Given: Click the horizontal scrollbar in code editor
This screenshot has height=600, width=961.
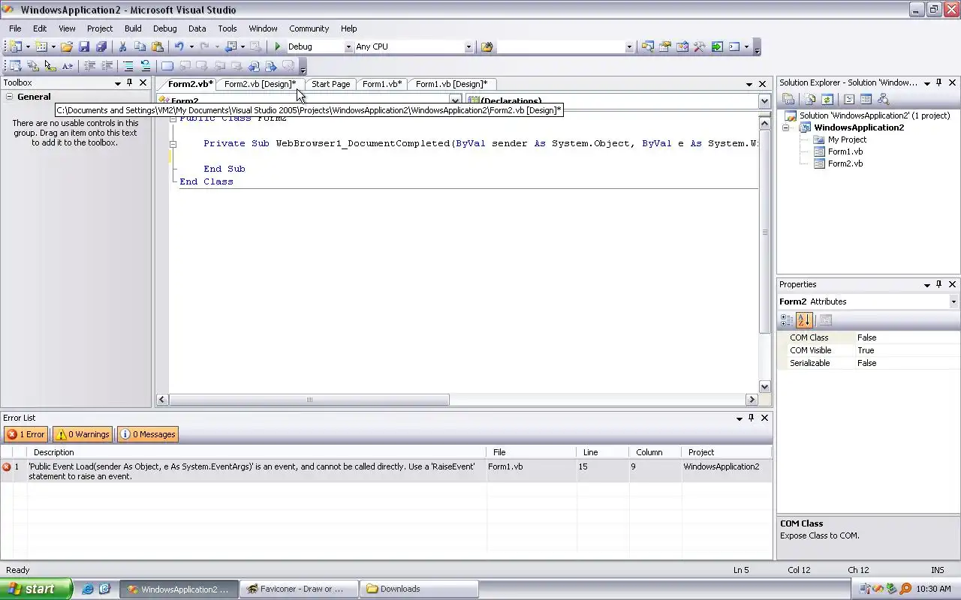Looking at the screenshot, I should (x=309, y=400).
